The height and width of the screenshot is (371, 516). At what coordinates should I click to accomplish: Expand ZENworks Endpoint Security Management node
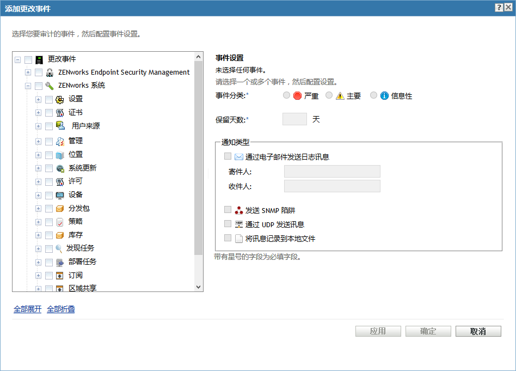pyautogui.click(x=28, y=72)
